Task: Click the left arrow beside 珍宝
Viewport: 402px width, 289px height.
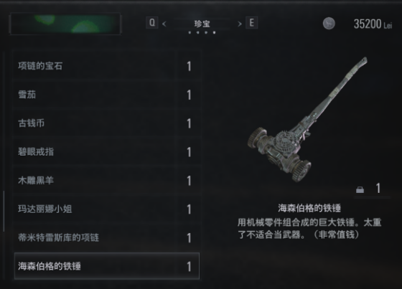Action: (x=164, y=24)
